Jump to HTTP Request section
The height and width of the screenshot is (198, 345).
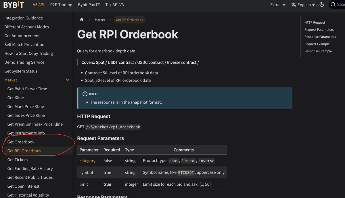(315, 22)
